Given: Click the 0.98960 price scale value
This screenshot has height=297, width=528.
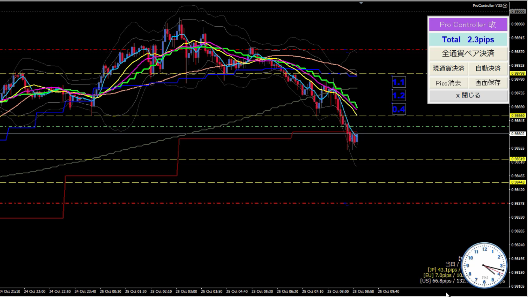Looking at the screenshot, I should (x=518, y=24).
